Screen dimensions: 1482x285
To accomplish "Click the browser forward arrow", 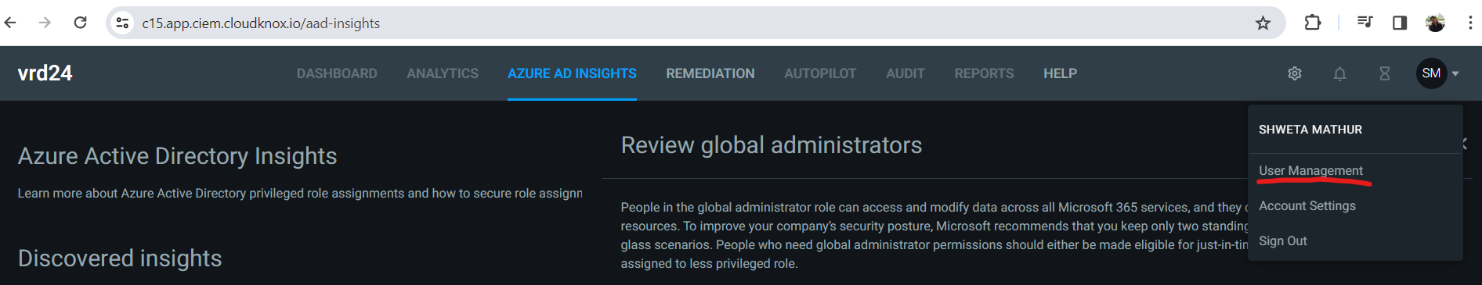I will [45, 23].
